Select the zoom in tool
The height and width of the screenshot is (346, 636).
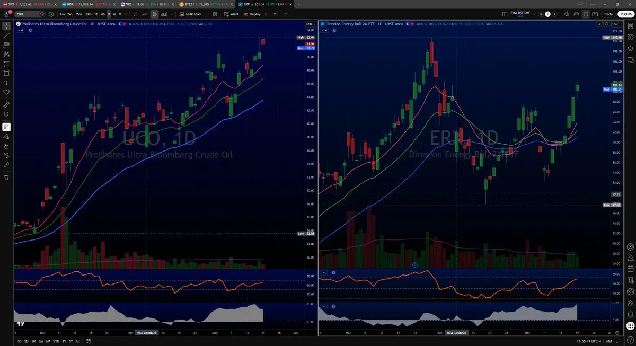coord(6,114)
